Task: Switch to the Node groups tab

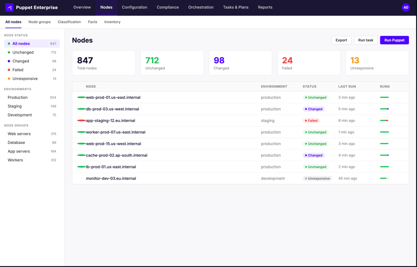Action: tap(39, 22)
